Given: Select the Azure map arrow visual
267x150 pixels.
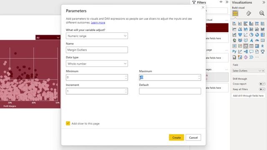Looking at the screenshot, I should point(251,40).
